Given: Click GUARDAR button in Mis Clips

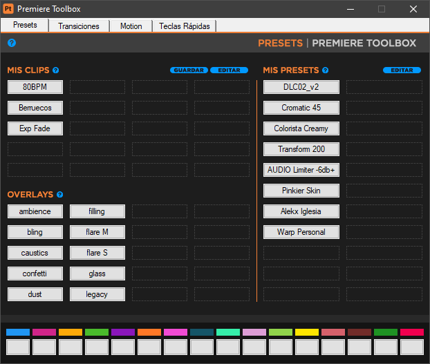Looking at the screenshot, I should [189, 70].
